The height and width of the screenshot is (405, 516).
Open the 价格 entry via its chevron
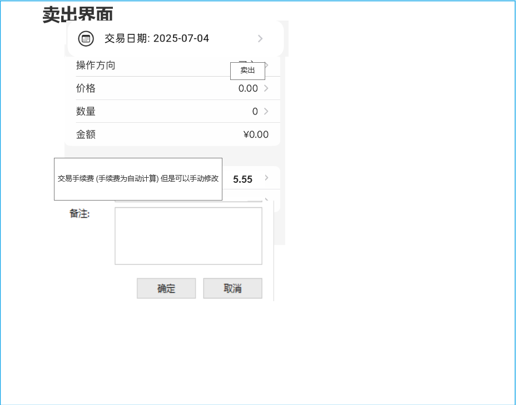(266, 88)
